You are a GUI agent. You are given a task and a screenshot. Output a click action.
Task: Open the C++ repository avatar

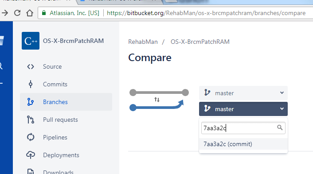(31, 41)
